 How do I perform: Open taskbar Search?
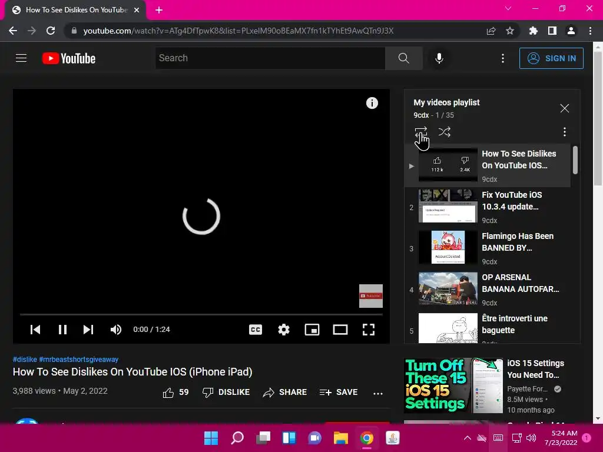click(x=237, y=438)
